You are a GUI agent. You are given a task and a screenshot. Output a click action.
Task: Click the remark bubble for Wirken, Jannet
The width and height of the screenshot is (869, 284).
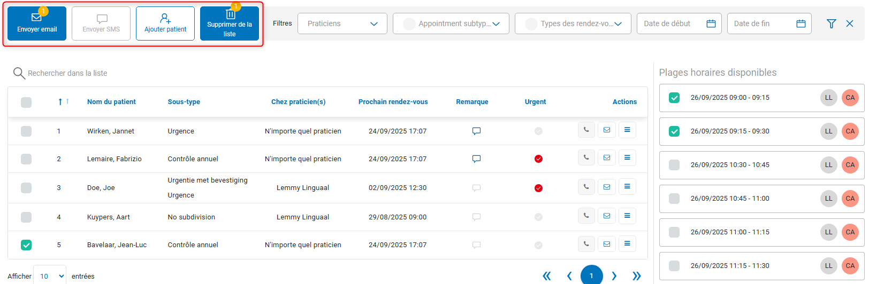point(476,131)
